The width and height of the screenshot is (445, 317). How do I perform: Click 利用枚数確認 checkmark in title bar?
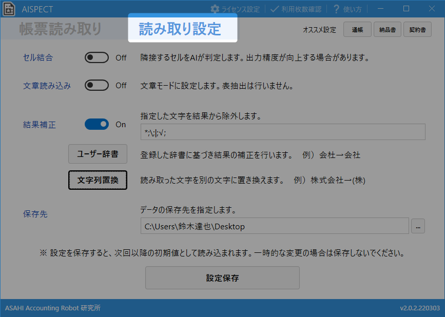click(275, 9)
